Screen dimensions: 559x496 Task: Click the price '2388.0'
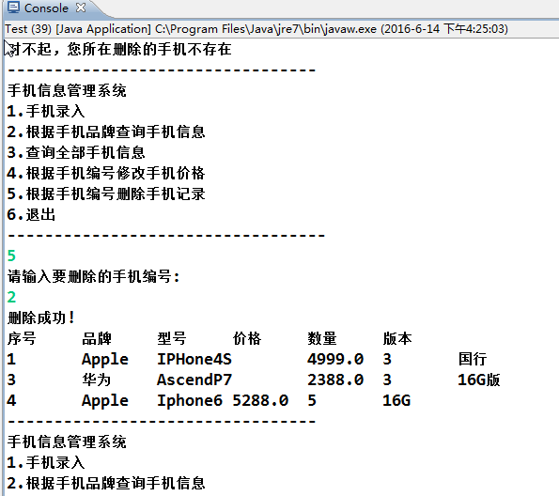(335, 380)
